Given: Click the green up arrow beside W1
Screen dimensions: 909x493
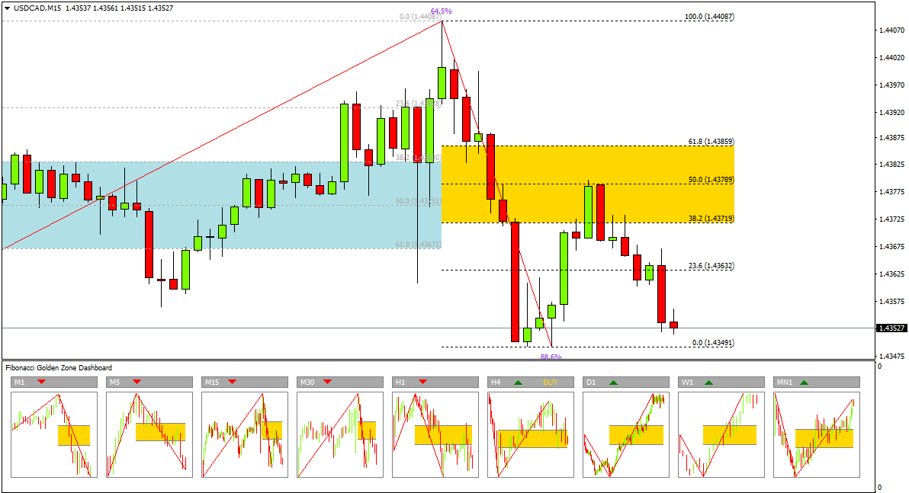Looking at the screenshot, I should [708, 382].
